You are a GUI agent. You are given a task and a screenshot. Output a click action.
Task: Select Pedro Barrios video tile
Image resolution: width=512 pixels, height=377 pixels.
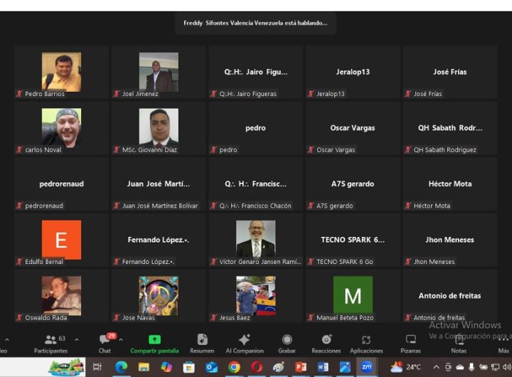tap(61, 72)
